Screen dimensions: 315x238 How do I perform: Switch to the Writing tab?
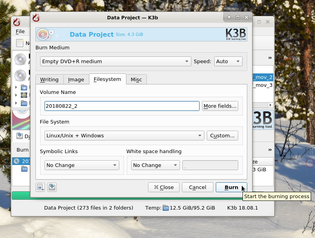[x=50, y=79]
